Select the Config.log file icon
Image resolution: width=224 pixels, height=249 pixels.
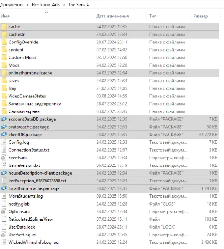pyautogui.click(x=4, y=142)
